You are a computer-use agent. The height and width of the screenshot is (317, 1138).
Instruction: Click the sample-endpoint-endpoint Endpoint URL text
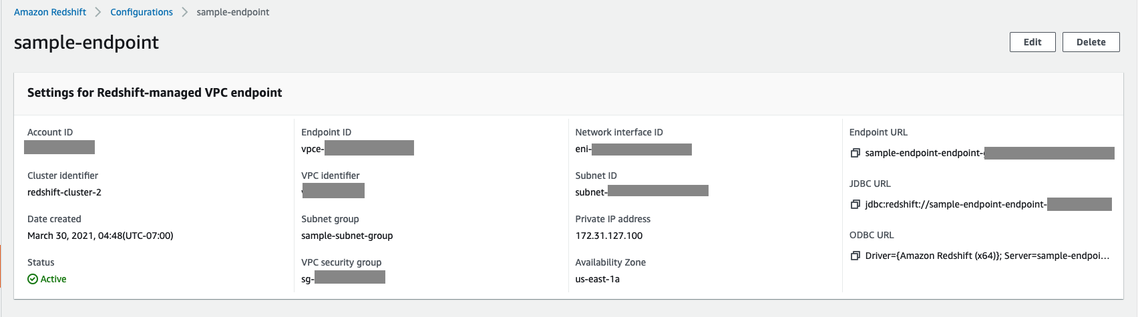(x=924, y=153)
